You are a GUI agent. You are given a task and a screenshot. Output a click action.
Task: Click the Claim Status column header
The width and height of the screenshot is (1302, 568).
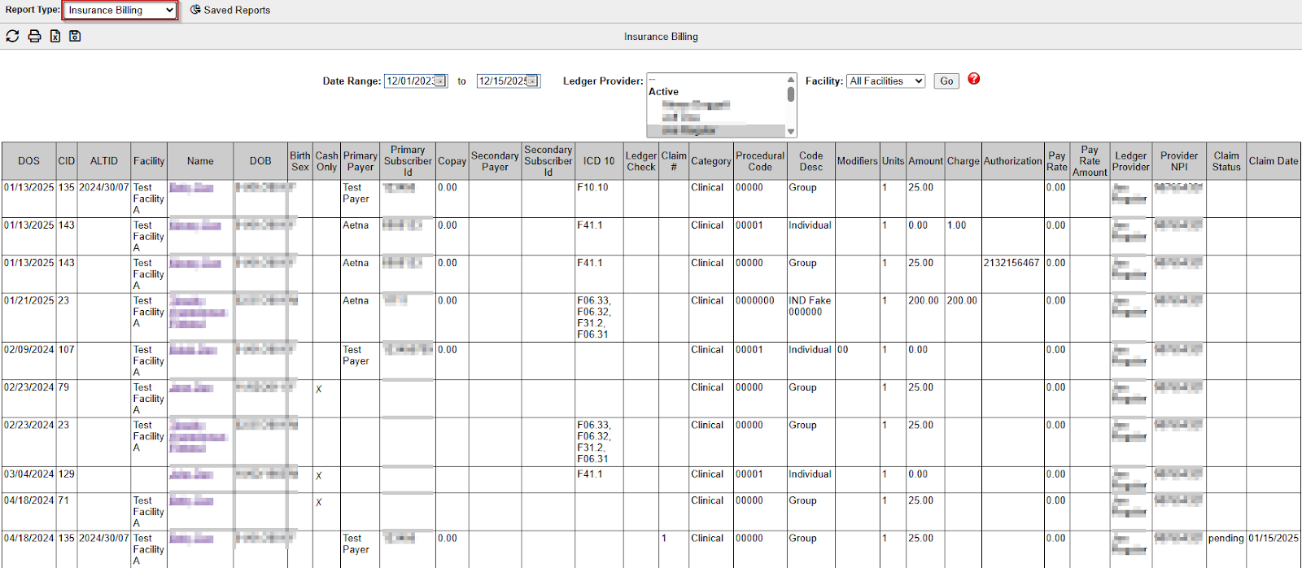[1226, 161]
